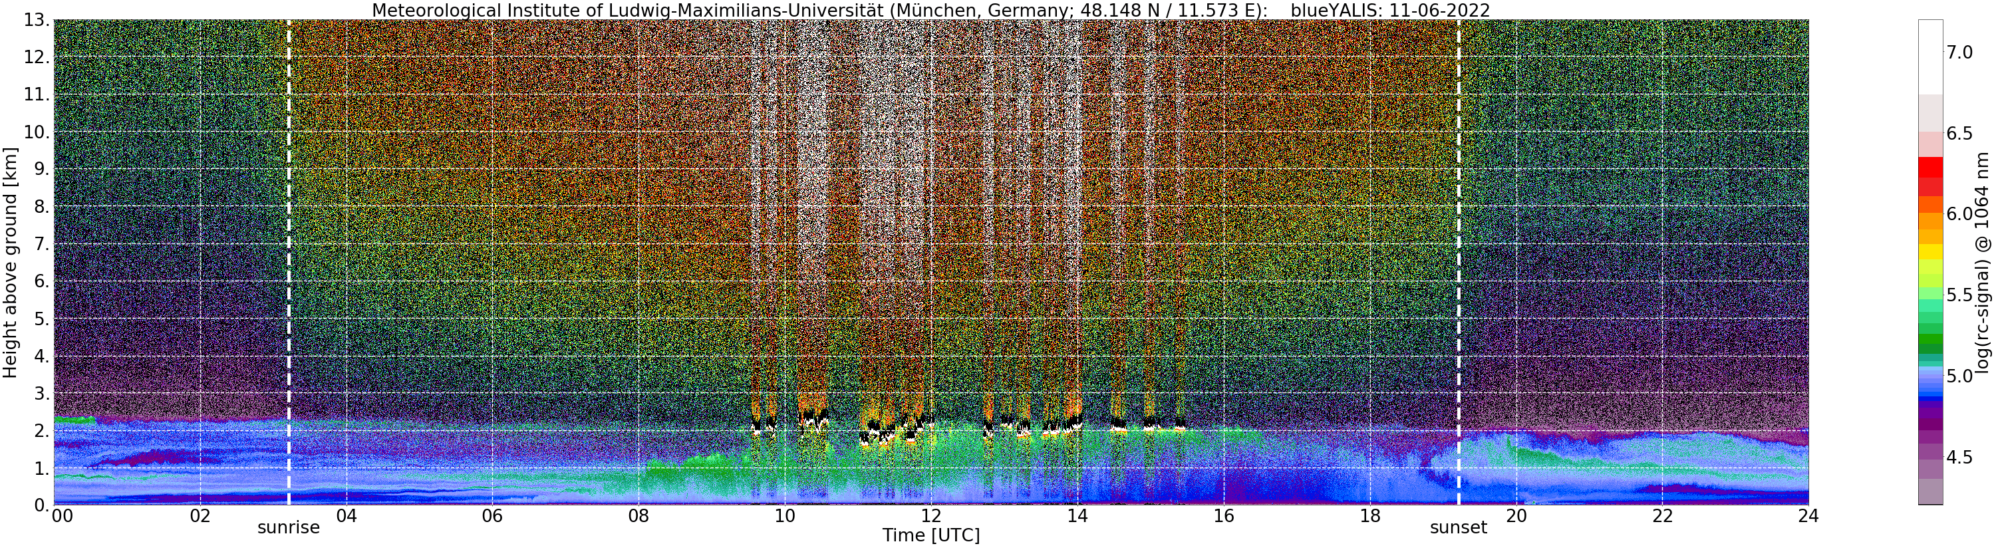Click the bright red segment of the colorbar
The image size is (1996, 548).
[x=1930, y=167]
